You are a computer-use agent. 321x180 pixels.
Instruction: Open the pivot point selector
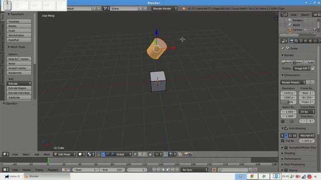coord(90,154)
